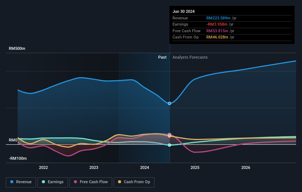Select the Revenue data point on the blue line
Screen dimensions: 302x192
[x=170, y=103]
